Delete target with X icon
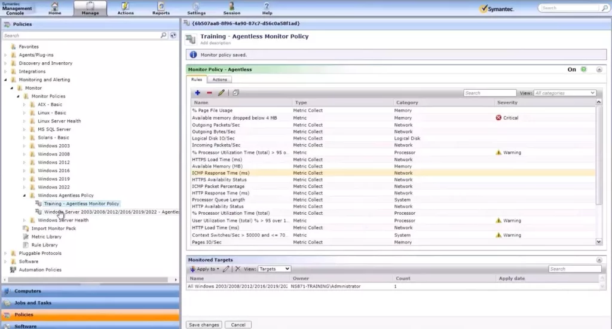 pyautogui.click(x=238, y=269)
